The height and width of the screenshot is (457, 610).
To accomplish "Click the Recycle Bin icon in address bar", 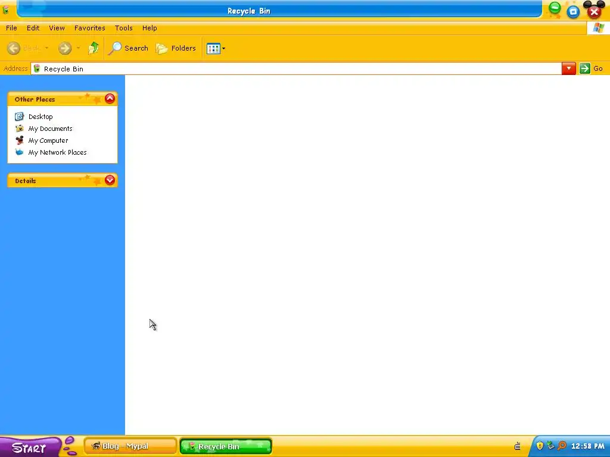I will point(37,69).
